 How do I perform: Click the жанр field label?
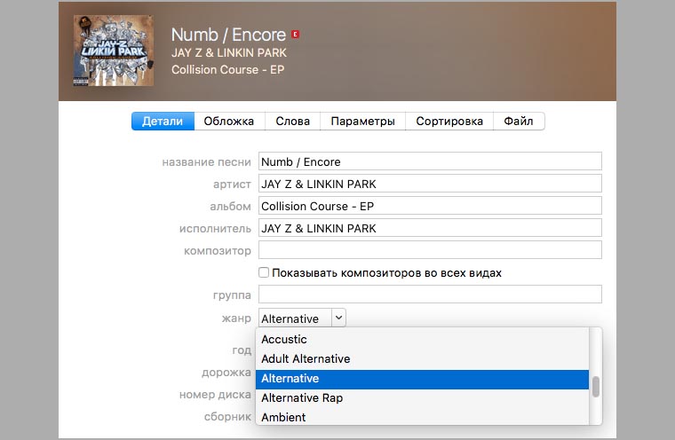tap(236, 318)
